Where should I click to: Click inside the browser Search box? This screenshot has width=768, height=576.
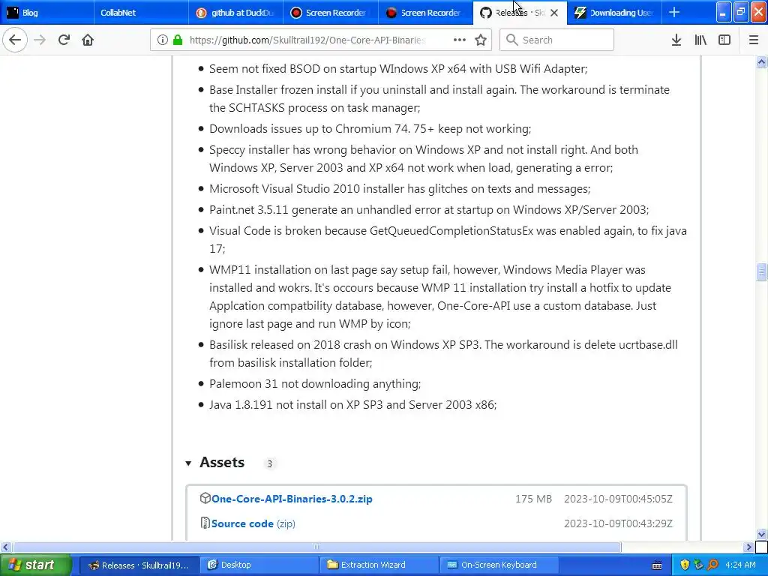tap(556, 40)
